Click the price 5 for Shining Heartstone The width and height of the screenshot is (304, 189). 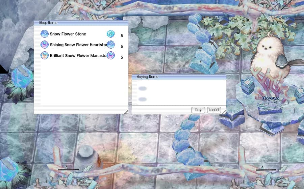pyautogui.click(x=122, y=47)
